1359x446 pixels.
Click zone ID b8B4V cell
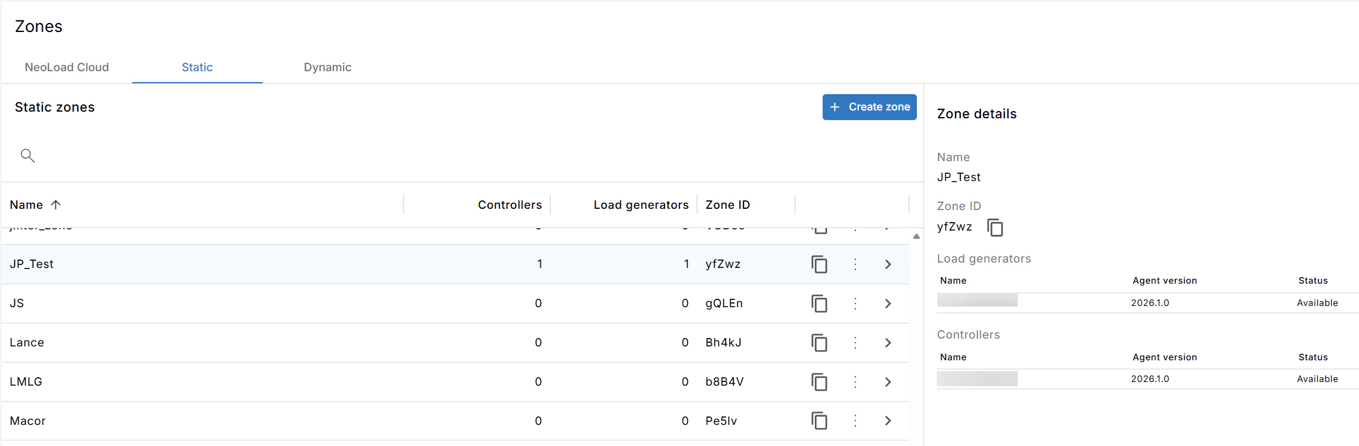pyautogui.click(x=724, y=381)
